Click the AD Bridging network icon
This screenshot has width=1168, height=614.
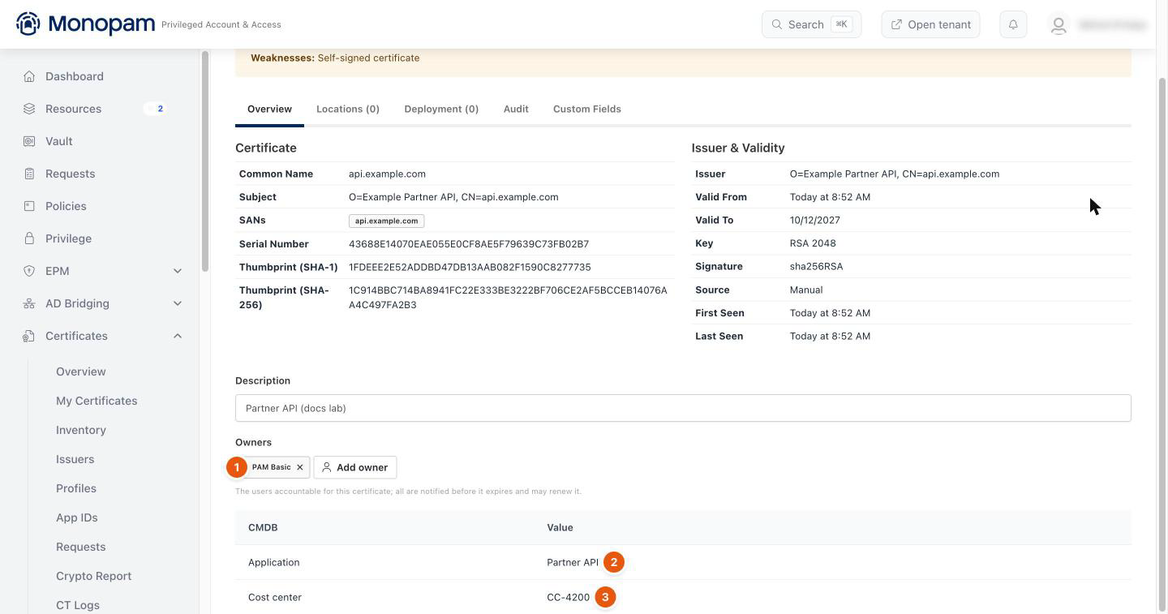[x=29, y=303]
